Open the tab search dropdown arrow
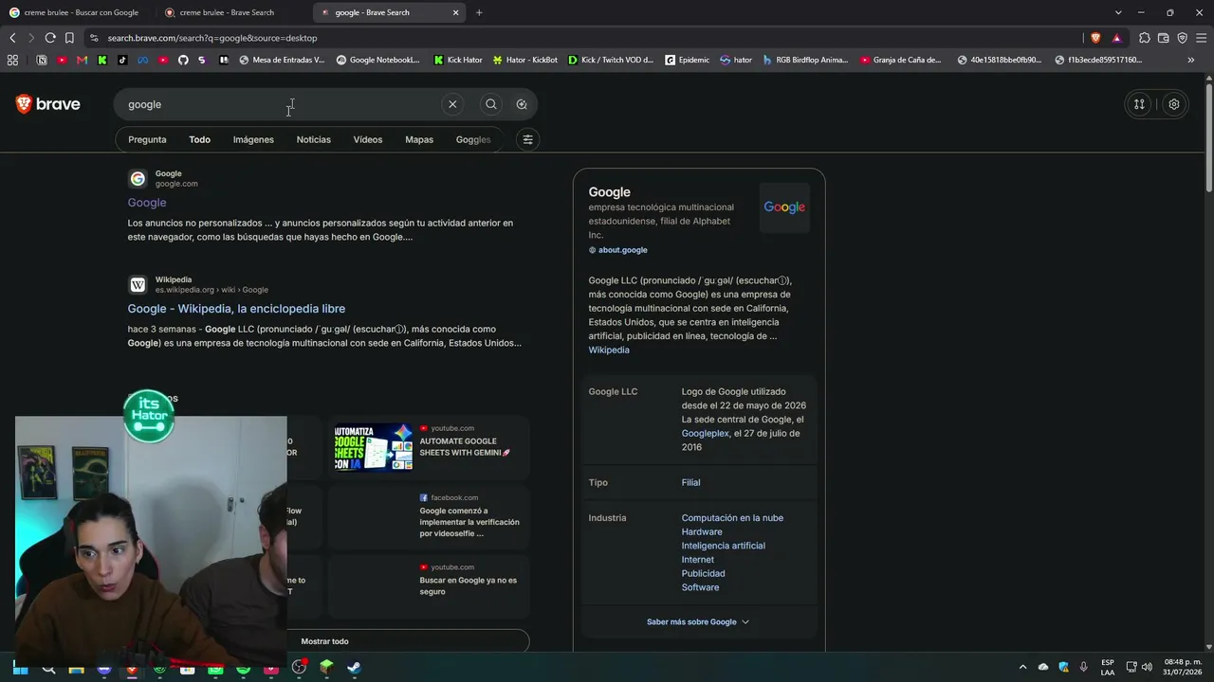Image resolution: width=1214 pixels, height=682 pixels. pos(1118,12)
